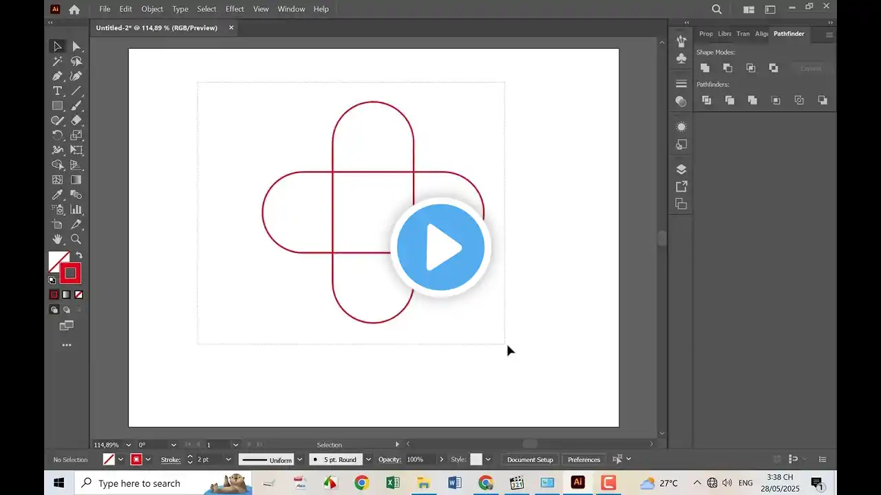Click the Document Setup button
The height and width of the screenshot is (495, 881).
[x=529, y=459]
